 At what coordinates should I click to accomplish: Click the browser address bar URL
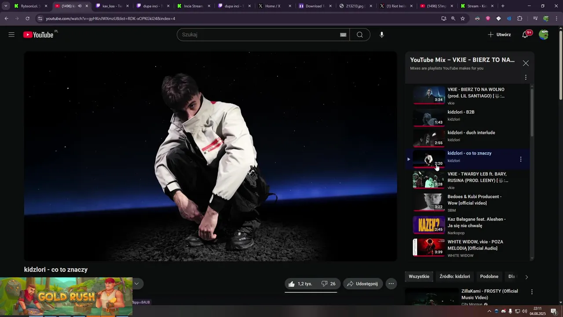click(x=110, y=18)
